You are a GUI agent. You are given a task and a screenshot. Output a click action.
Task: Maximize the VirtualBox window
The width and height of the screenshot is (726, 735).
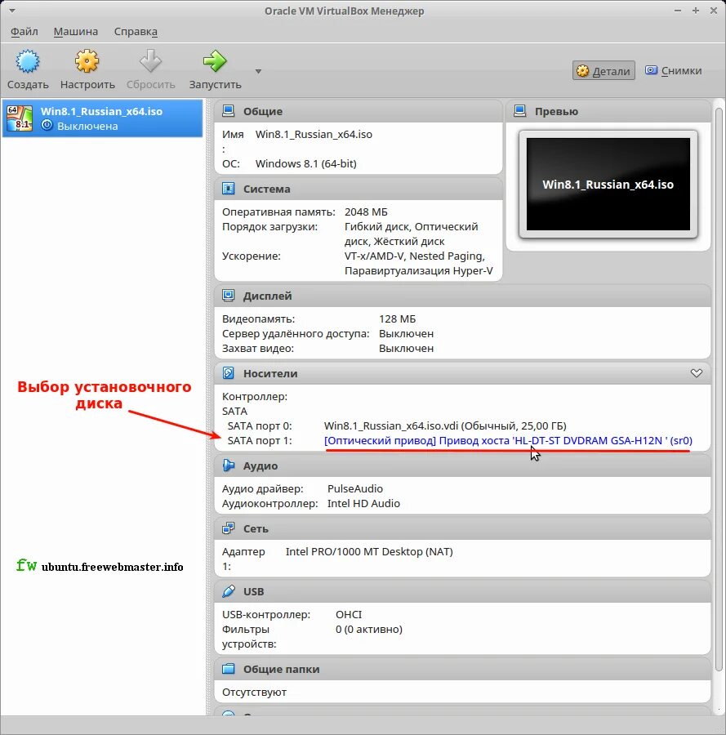(x=696, y=11)
